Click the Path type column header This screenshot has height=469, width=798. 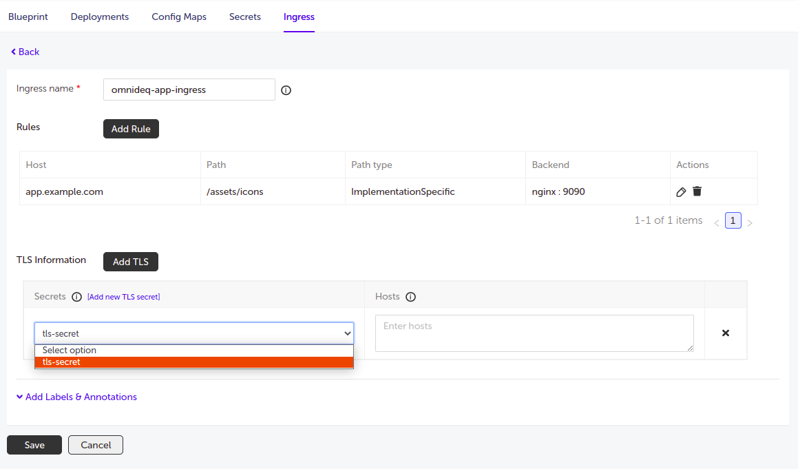pos(435,165)
